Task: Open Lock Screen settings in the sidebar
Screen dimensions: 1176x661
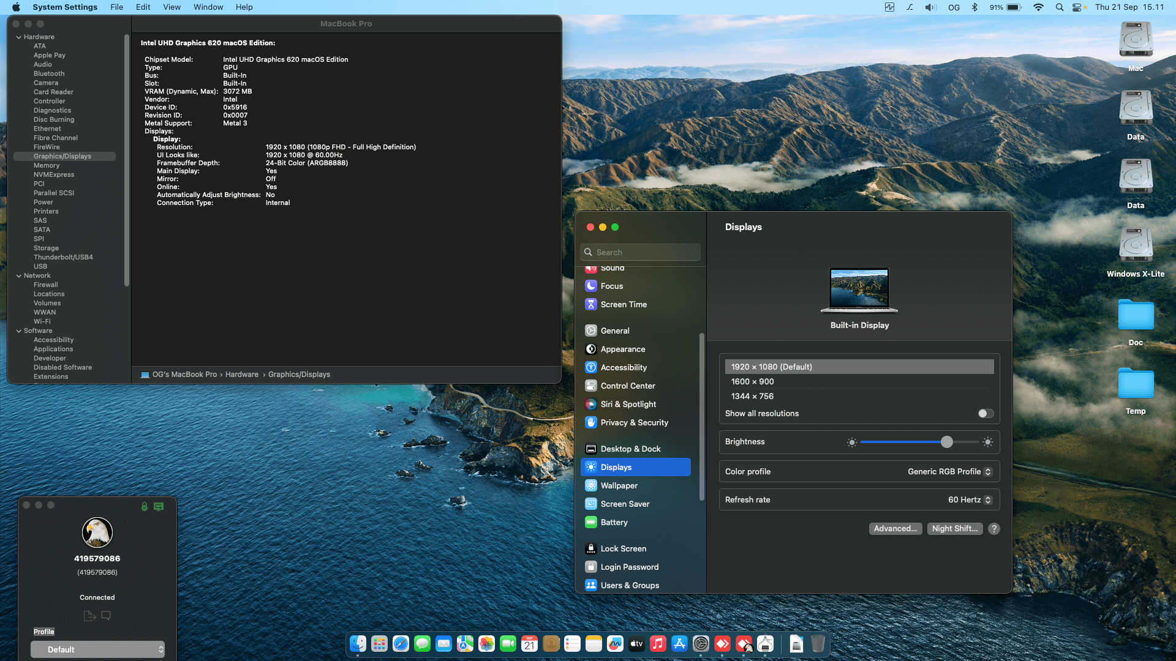Action: point(623,548)
